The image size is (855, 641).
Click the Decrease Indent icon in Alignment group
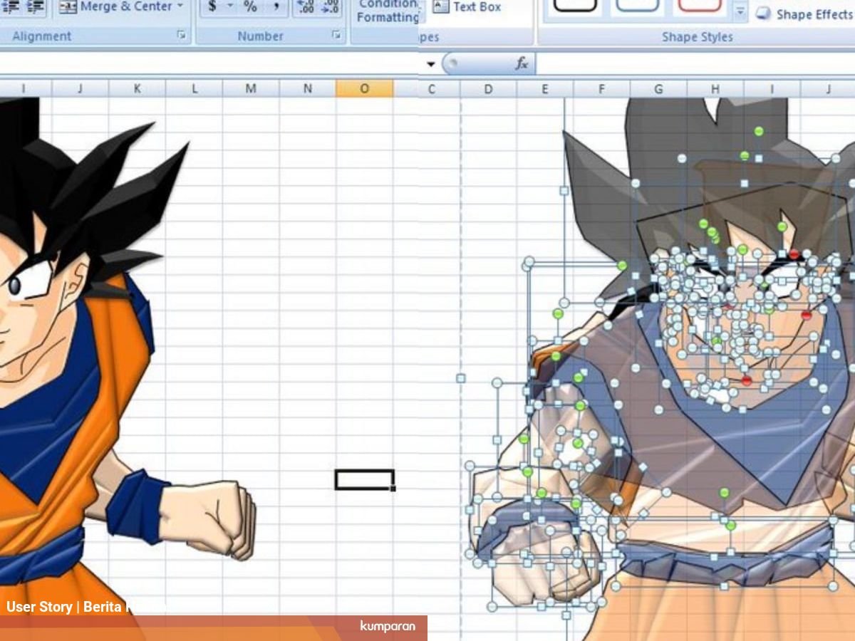[12, 6]
